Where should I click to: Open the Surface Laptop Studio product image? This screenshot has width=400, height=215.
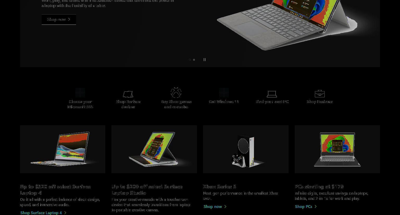[154, 149]
